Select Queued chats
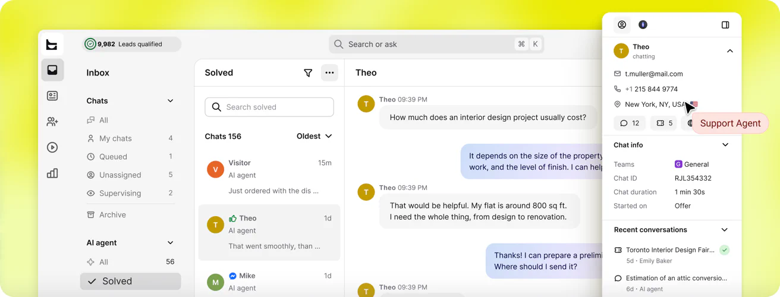This screenshot has width=780, height=297. pyautogui.click(x=131, y=157)
